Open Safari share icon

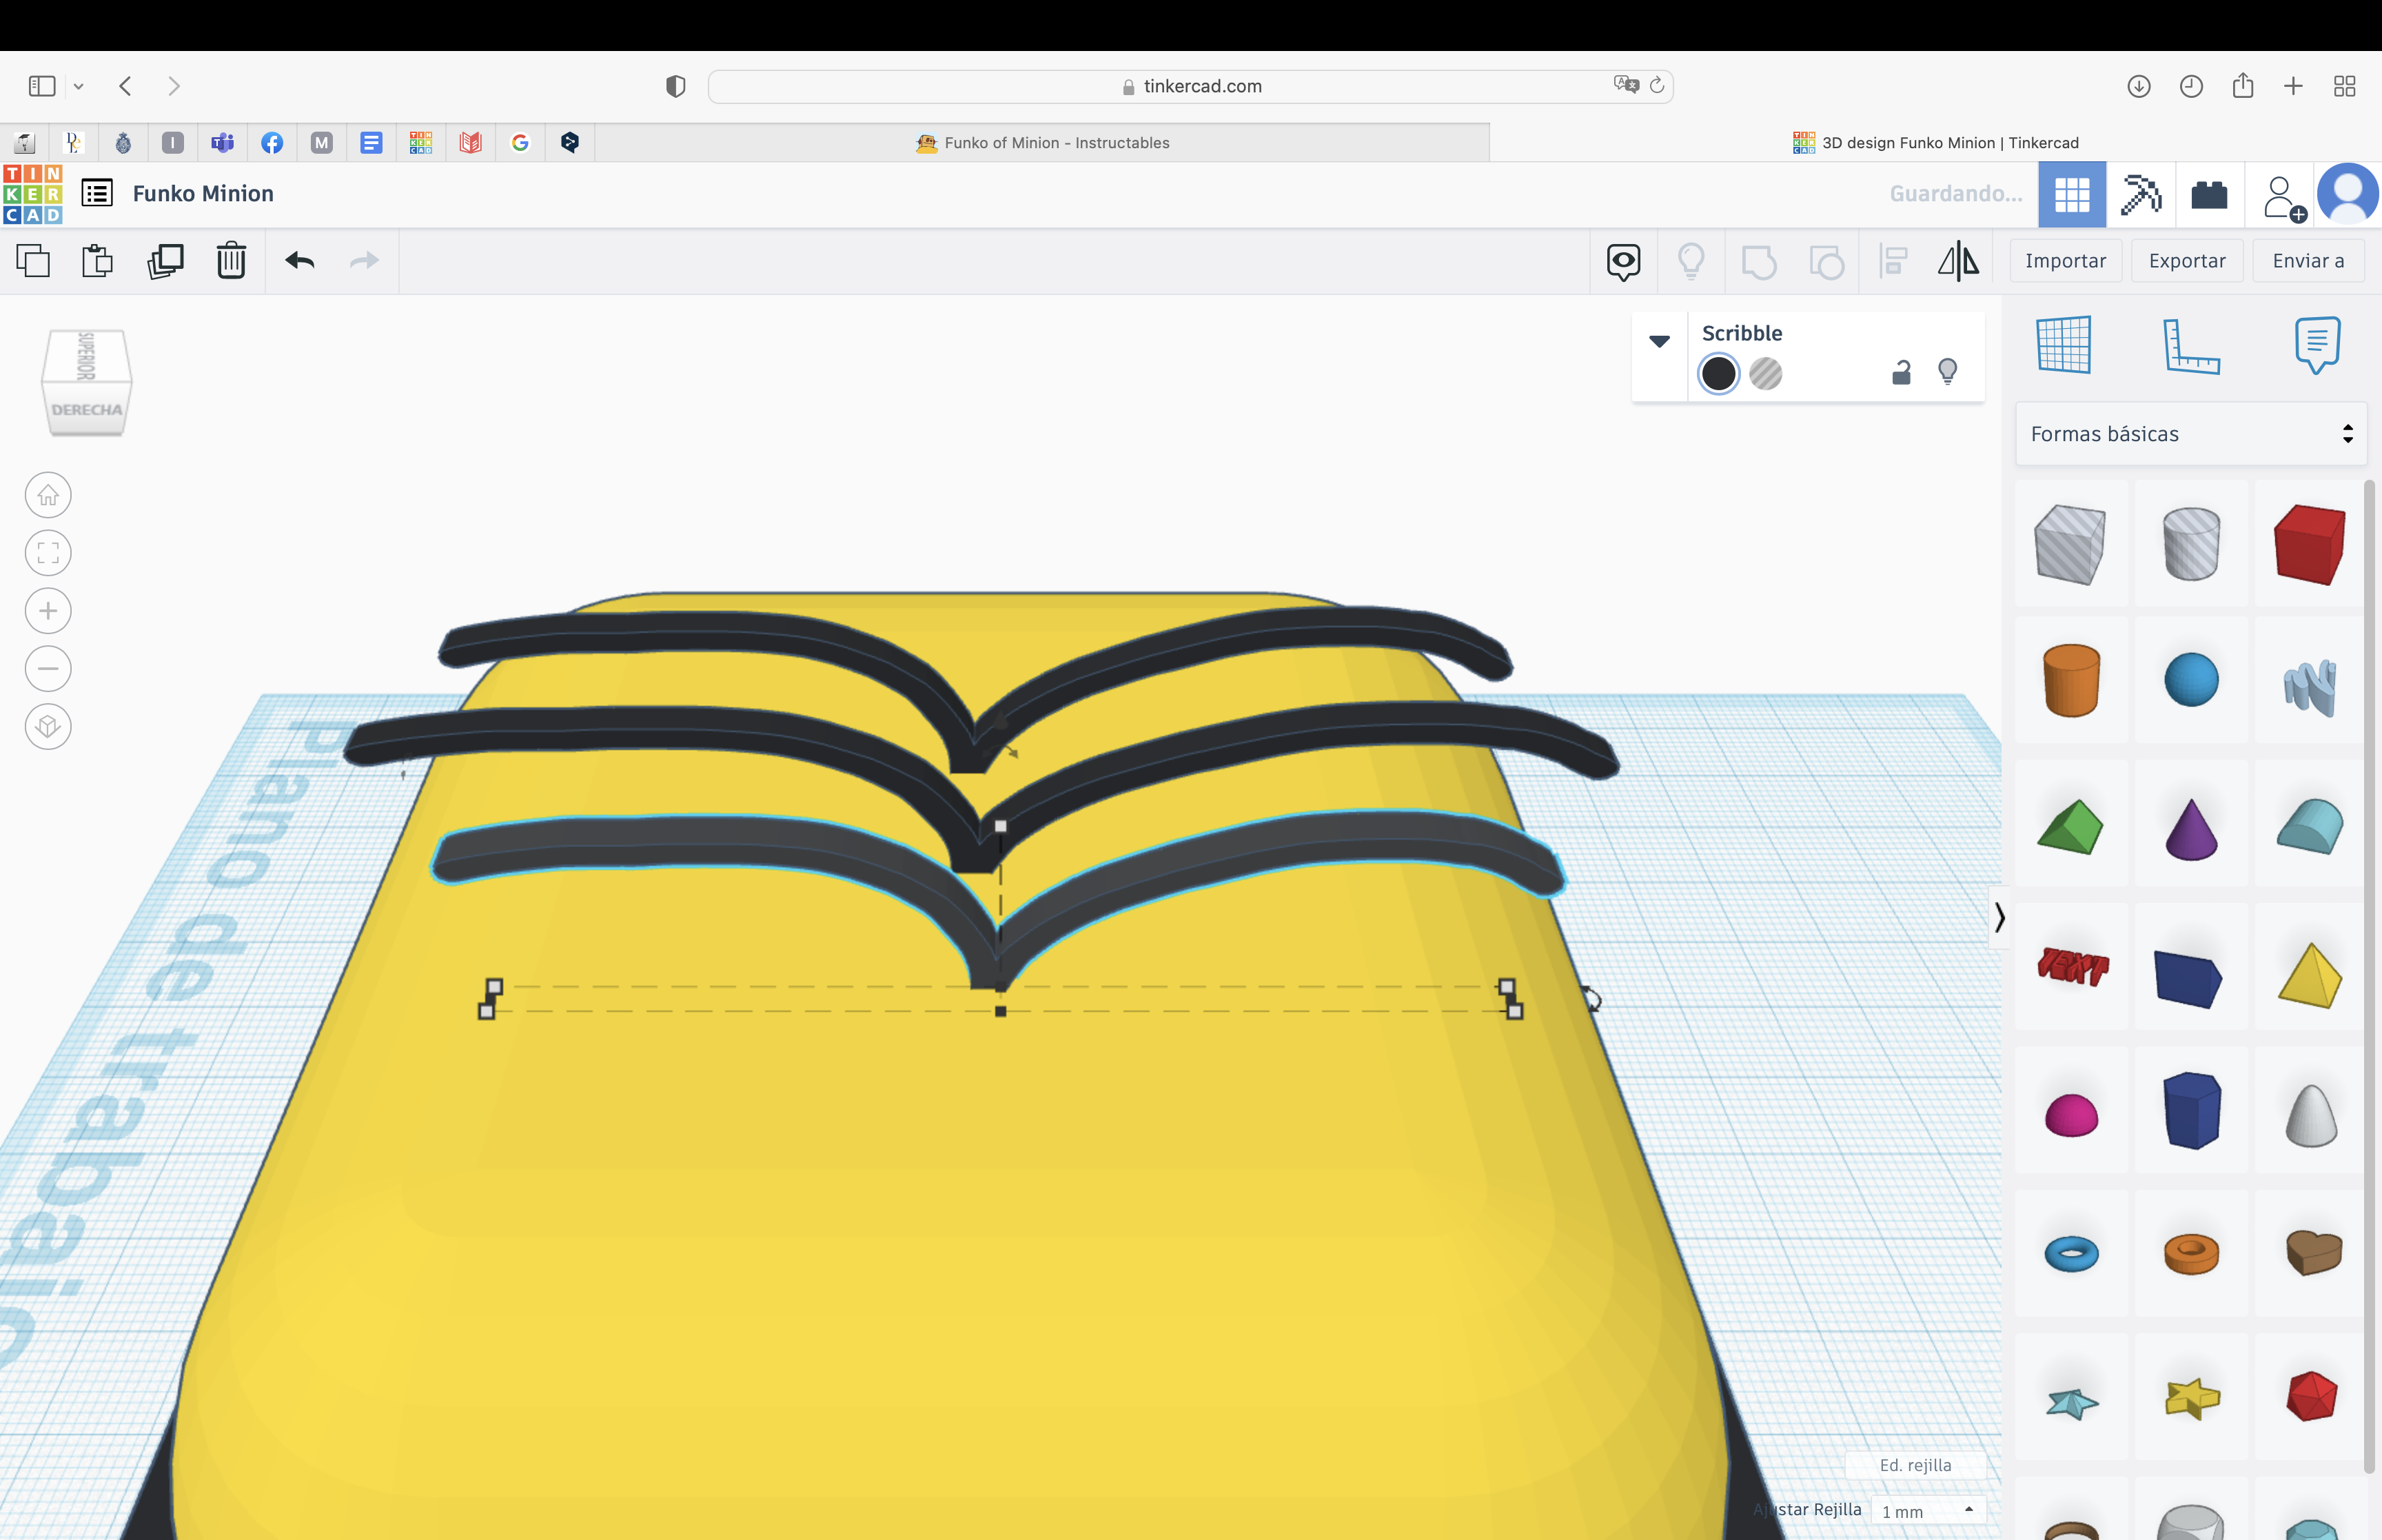pyautogui.click(x=2243, y=85)
